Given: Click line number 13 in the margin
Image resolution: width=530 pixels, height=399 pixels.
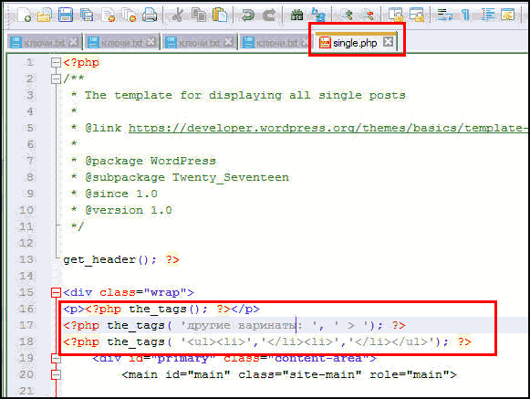Looking at the screenshot, I should tap(26, 259).
